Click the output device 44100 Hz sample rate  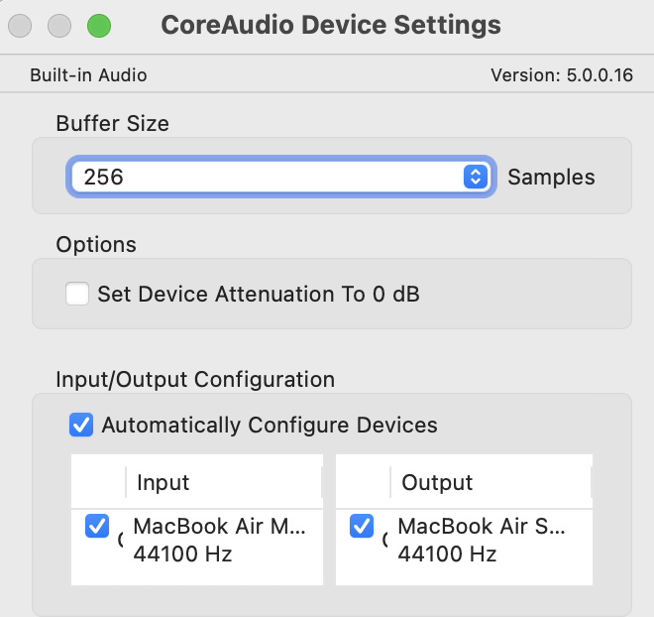point(447,555)
